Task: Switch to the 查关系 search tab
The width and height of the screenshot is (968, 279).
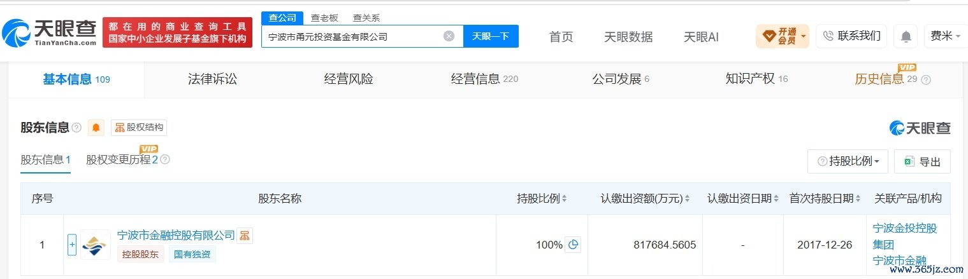Action: point(366,18)
